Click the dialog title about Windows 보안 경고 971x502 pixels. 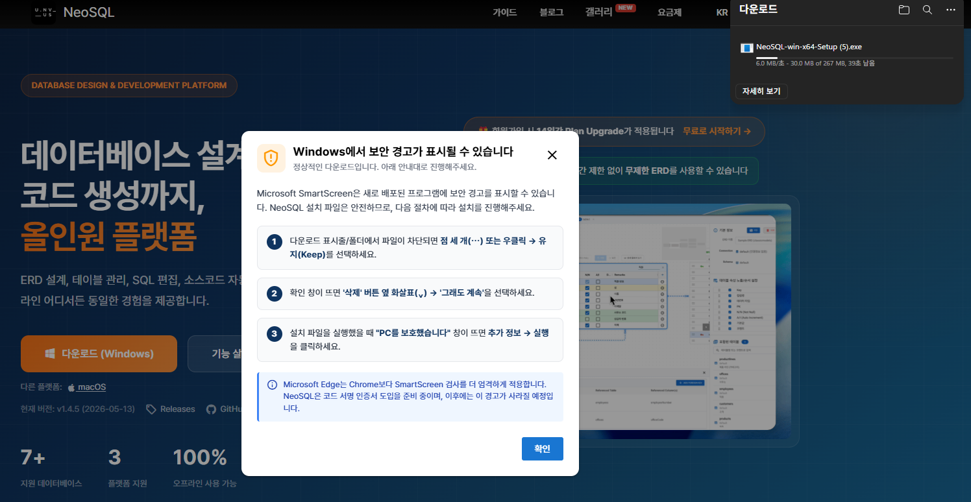click(x=403, y=152)
